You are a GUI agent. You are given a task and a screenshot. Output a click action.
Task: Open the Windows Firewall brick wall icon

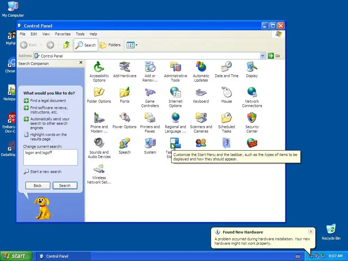[252, 143]
